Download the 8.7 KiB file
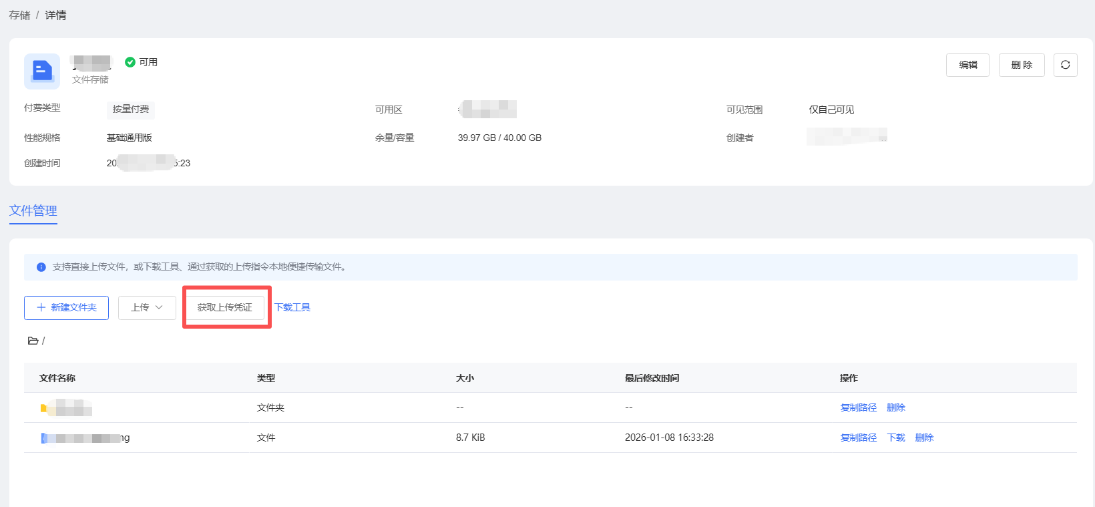 pyautogui.click(x=896, y=438)
